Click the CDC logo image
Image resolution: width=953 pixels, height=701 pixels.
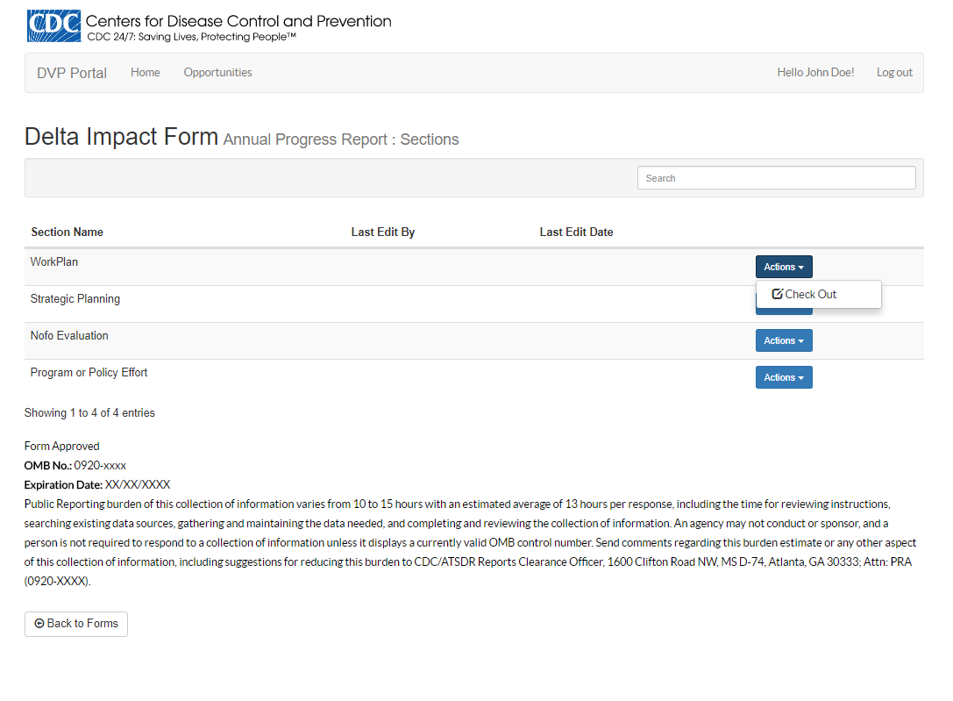point(53,26)
